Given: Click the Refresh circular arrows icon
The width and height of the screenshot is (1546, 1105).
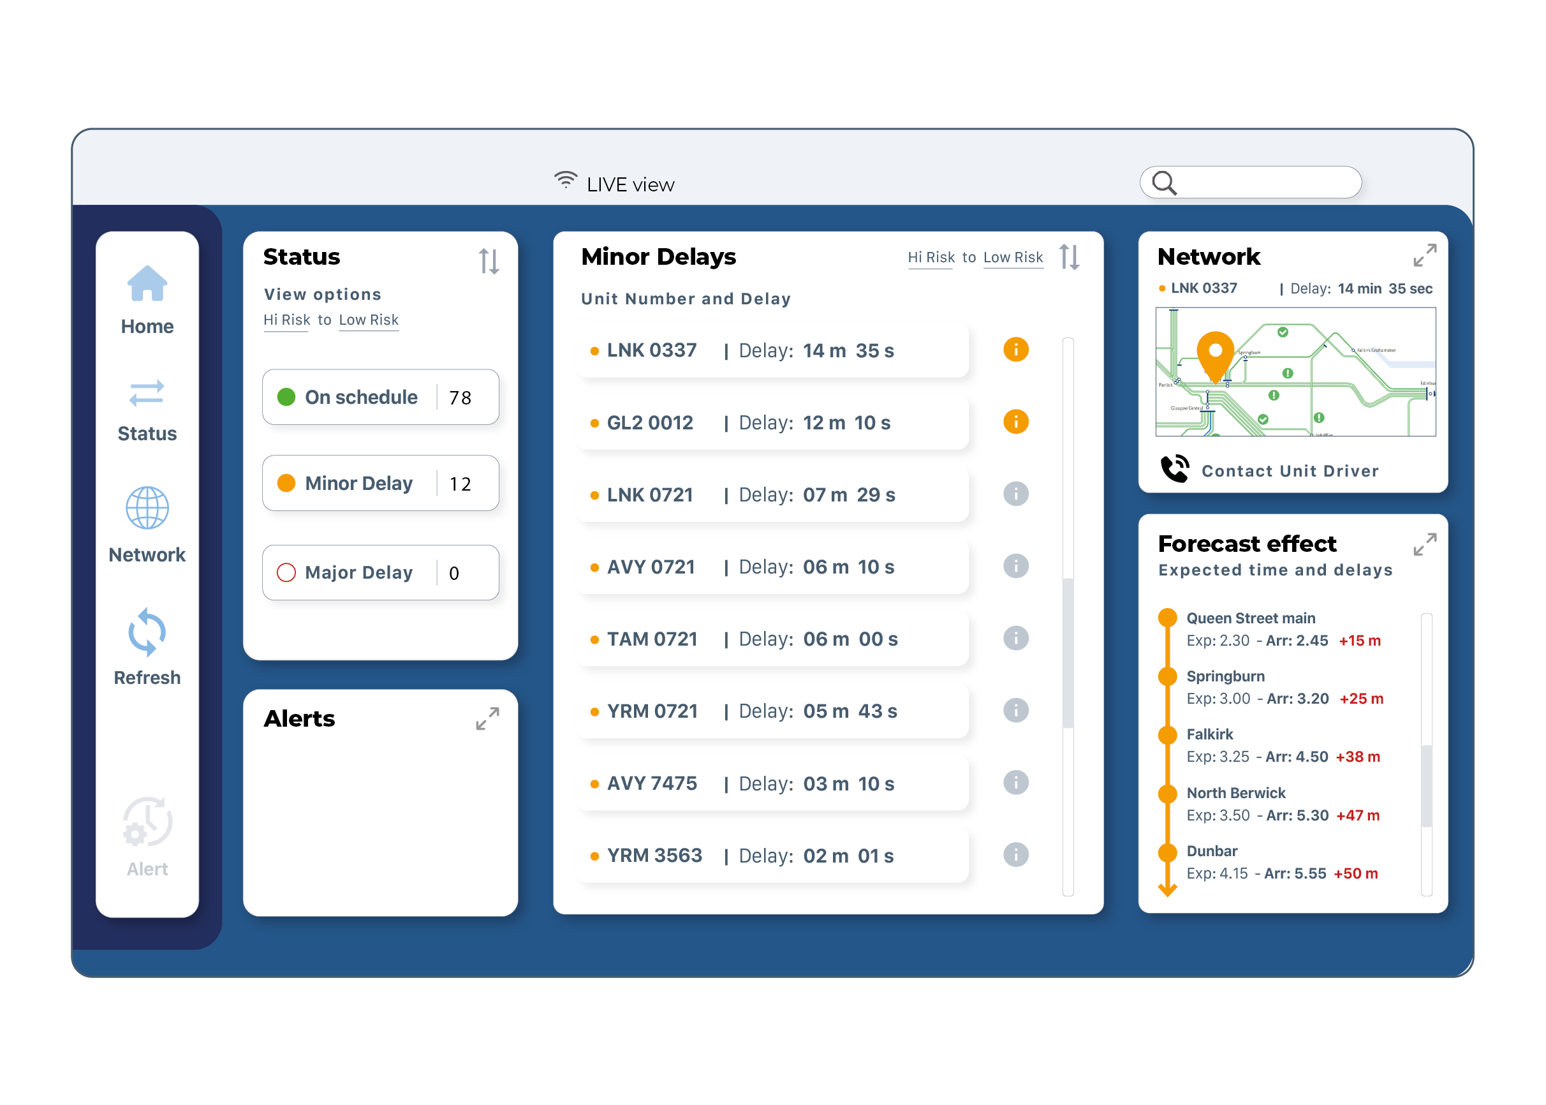Looking at the screenshot, I should pyautogui.click(x=147, y=632).
